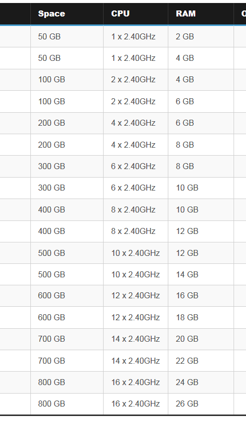
Task: Select the 2 GB RAM cell
Action: tap(201, 36)
